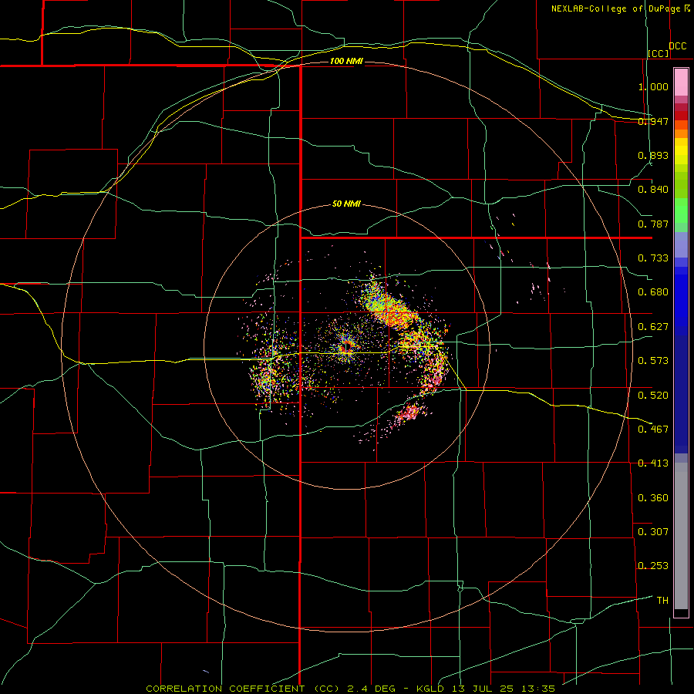Pick the gray swatch near the bottom of the color bar
This screenshot has width=694, height=694.
(x=681, y=540)
